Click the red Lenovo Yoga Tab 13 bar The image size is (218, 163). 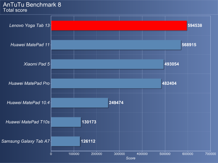pyautogui.click(x=119, y=25)
